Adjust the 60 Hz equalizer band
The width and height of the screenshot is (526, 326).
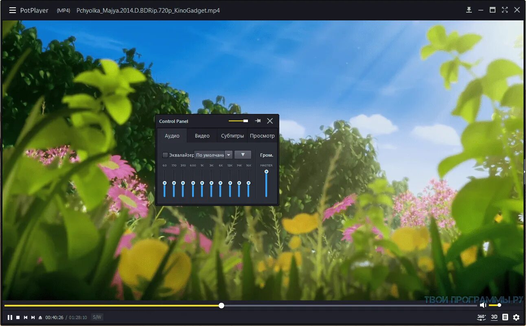point(164,183)
